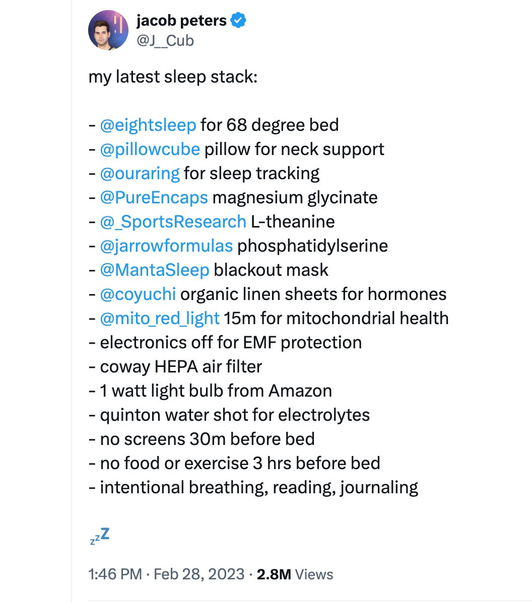Open the @J__Cub handle
Viewport: 532px width, 603px height.
click(165, 41)
